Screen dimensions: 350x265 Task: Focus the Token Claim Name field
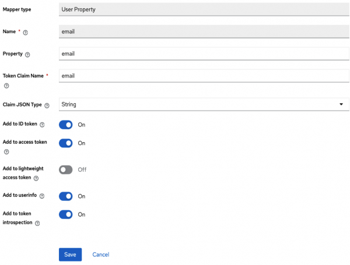tap(204, 76)
